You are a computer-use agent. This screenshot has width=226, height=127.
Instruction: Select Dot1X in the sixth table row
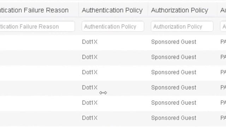click(90, 118)
